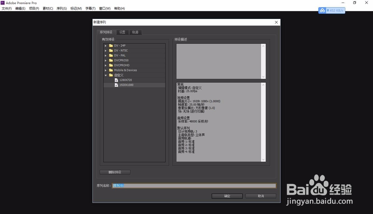Expand the DV - 24P preset folder
This screenshot has width=373, height=214.
pyautogui.click(x=106, y=45)
